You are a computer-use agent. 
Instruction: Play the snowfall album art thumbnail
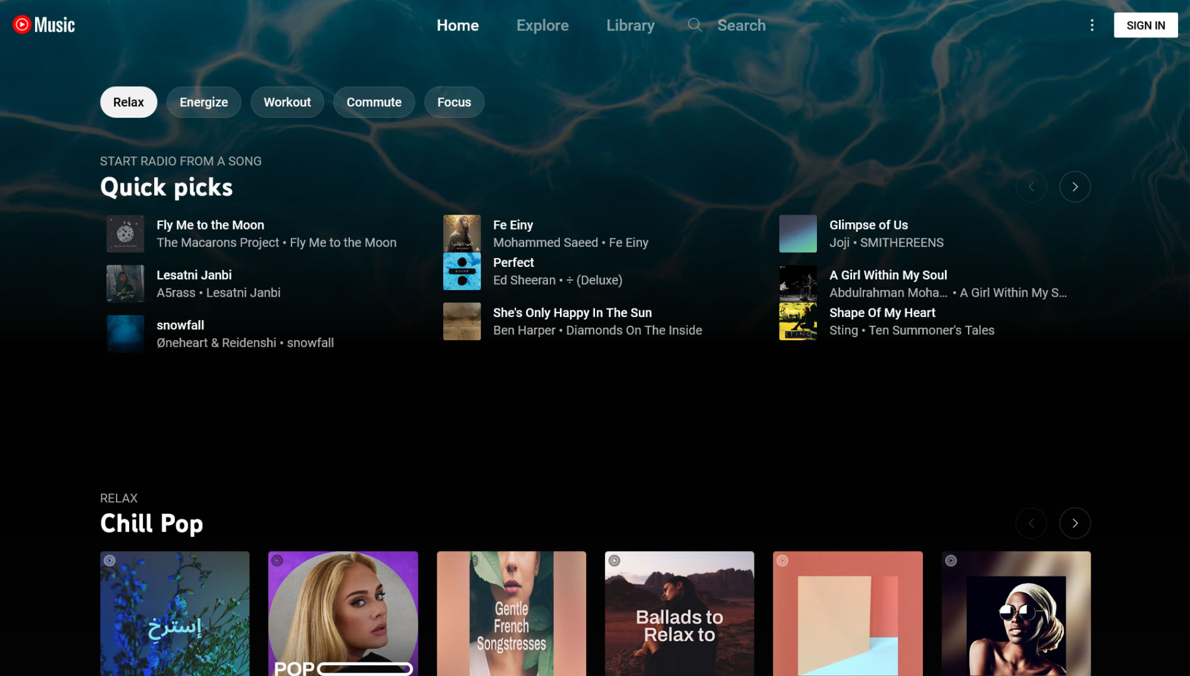[x=125, y=334]
